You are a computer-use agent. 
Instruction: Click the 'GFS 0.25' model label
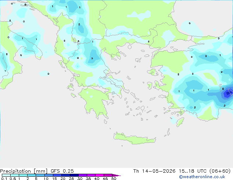click(62, 171)
